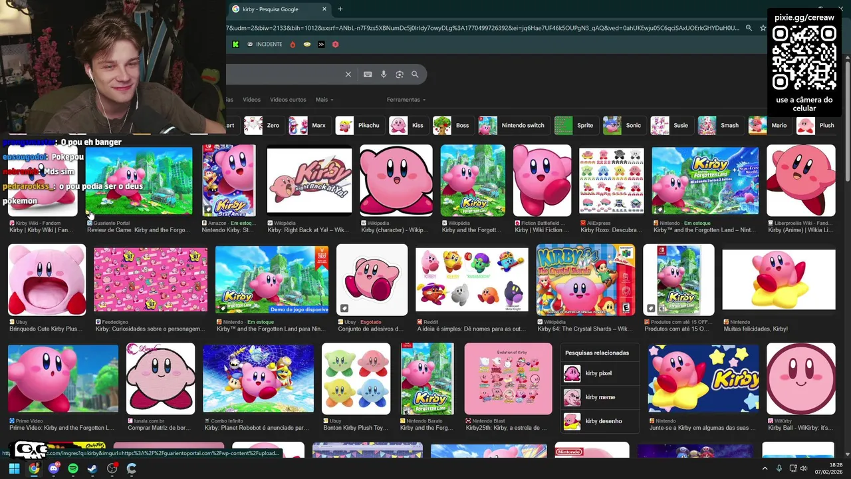Expand the Mais dropdown
Screen dimensions: 851x479
pyautogui.click(x=324, y=100)
